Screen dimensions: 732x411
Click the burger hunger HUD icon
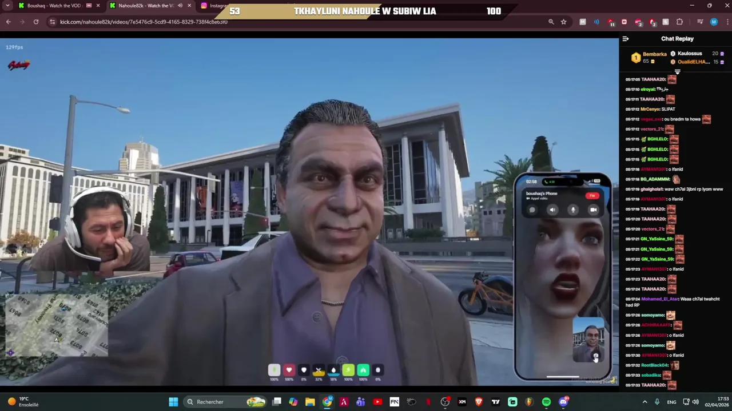coord(319,371)
